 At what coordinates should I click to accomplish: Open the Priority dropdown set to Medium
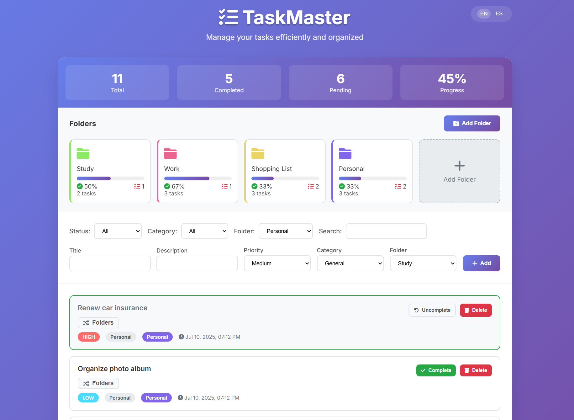tap(277, 263)
